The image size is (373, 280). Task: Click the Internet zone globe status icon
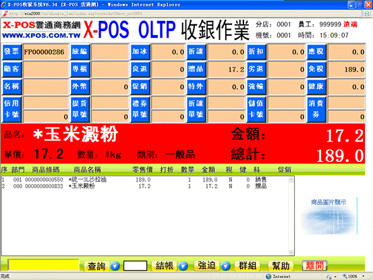point(269,277)
